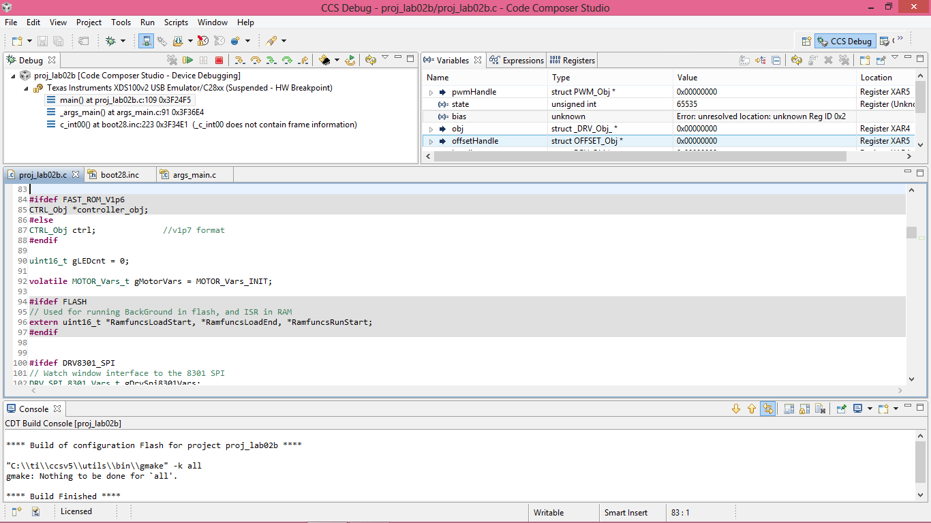Open the args_main.c editor tab

tap(194, 175)
